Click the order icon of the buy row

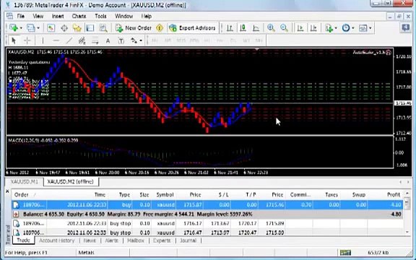pos(16,205)
